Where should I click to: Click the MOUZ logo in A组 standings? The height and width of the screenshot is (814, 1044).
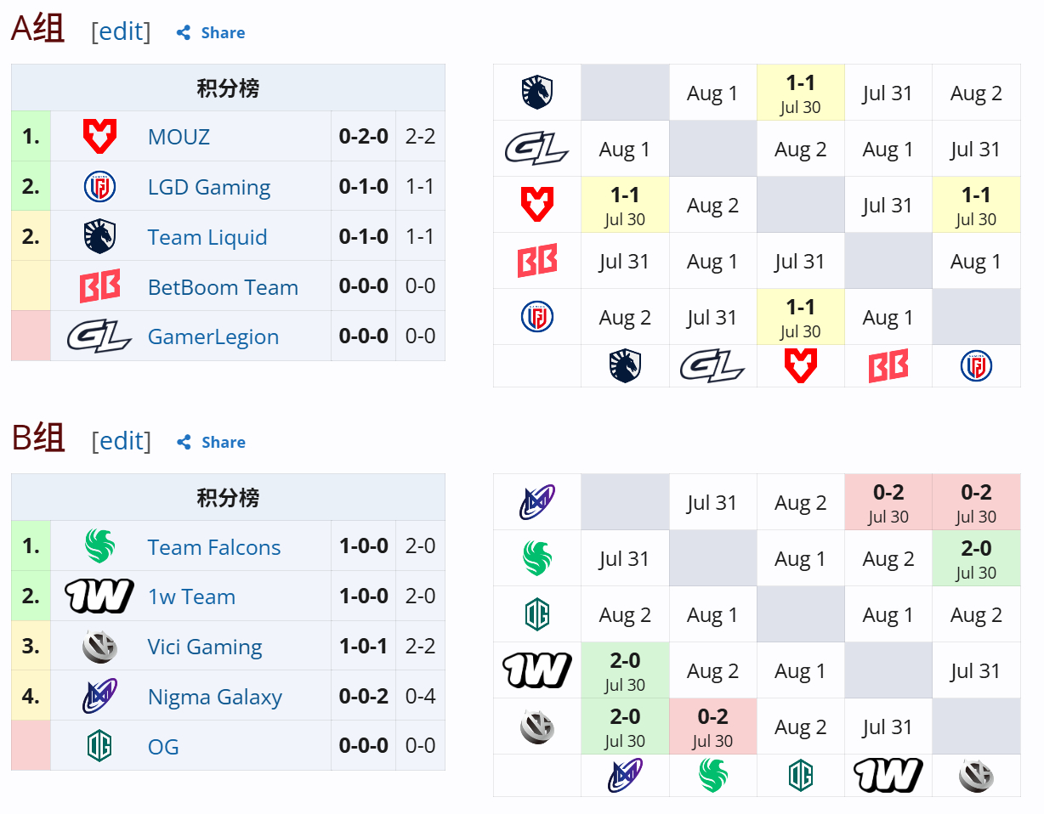(x=99, y=136)
